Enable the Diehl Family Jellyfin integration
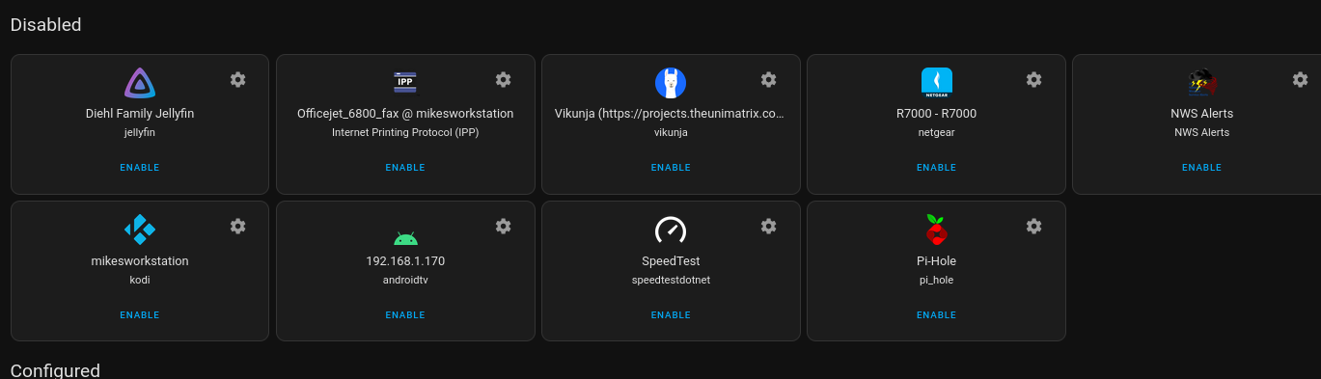The width and height of the screenshot is (1321, 379). pos(140,168)
